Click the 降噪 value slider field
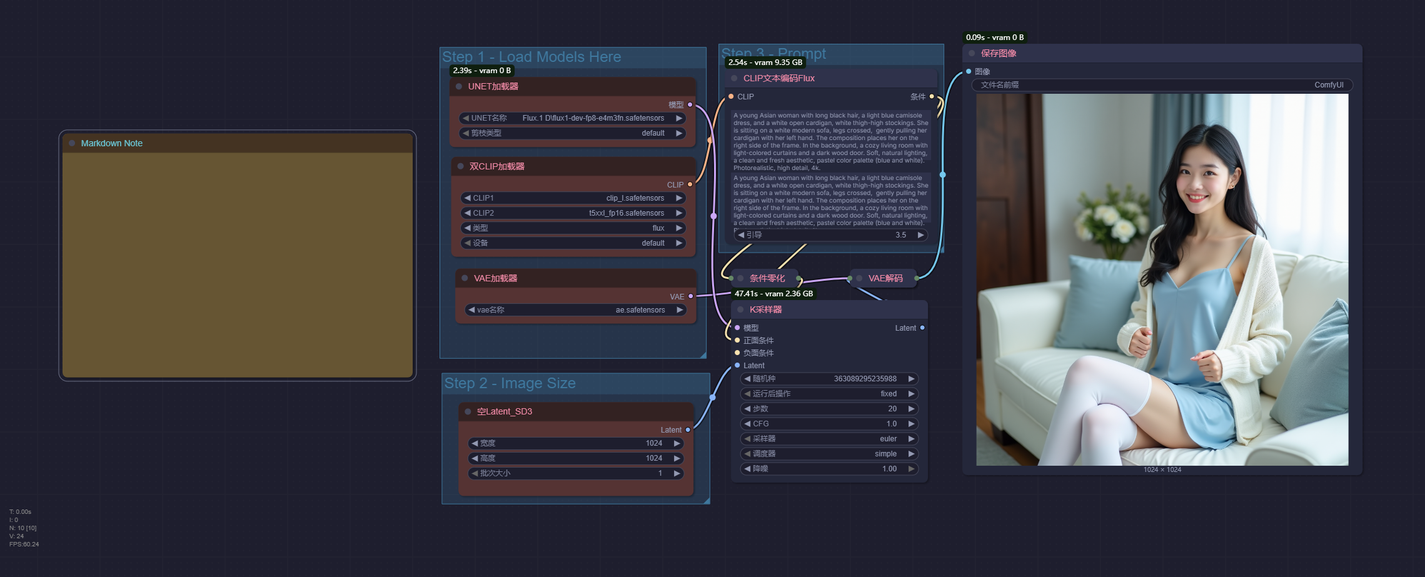The width and height of the screenshot is (1425, 577). (828, 469)
